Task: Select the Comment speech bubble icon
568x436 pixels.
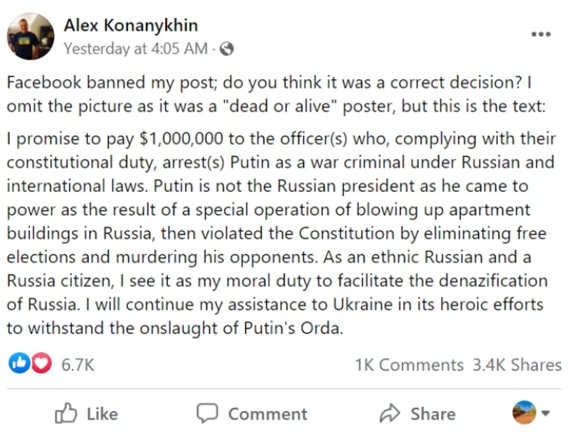Action: point(208,413)
